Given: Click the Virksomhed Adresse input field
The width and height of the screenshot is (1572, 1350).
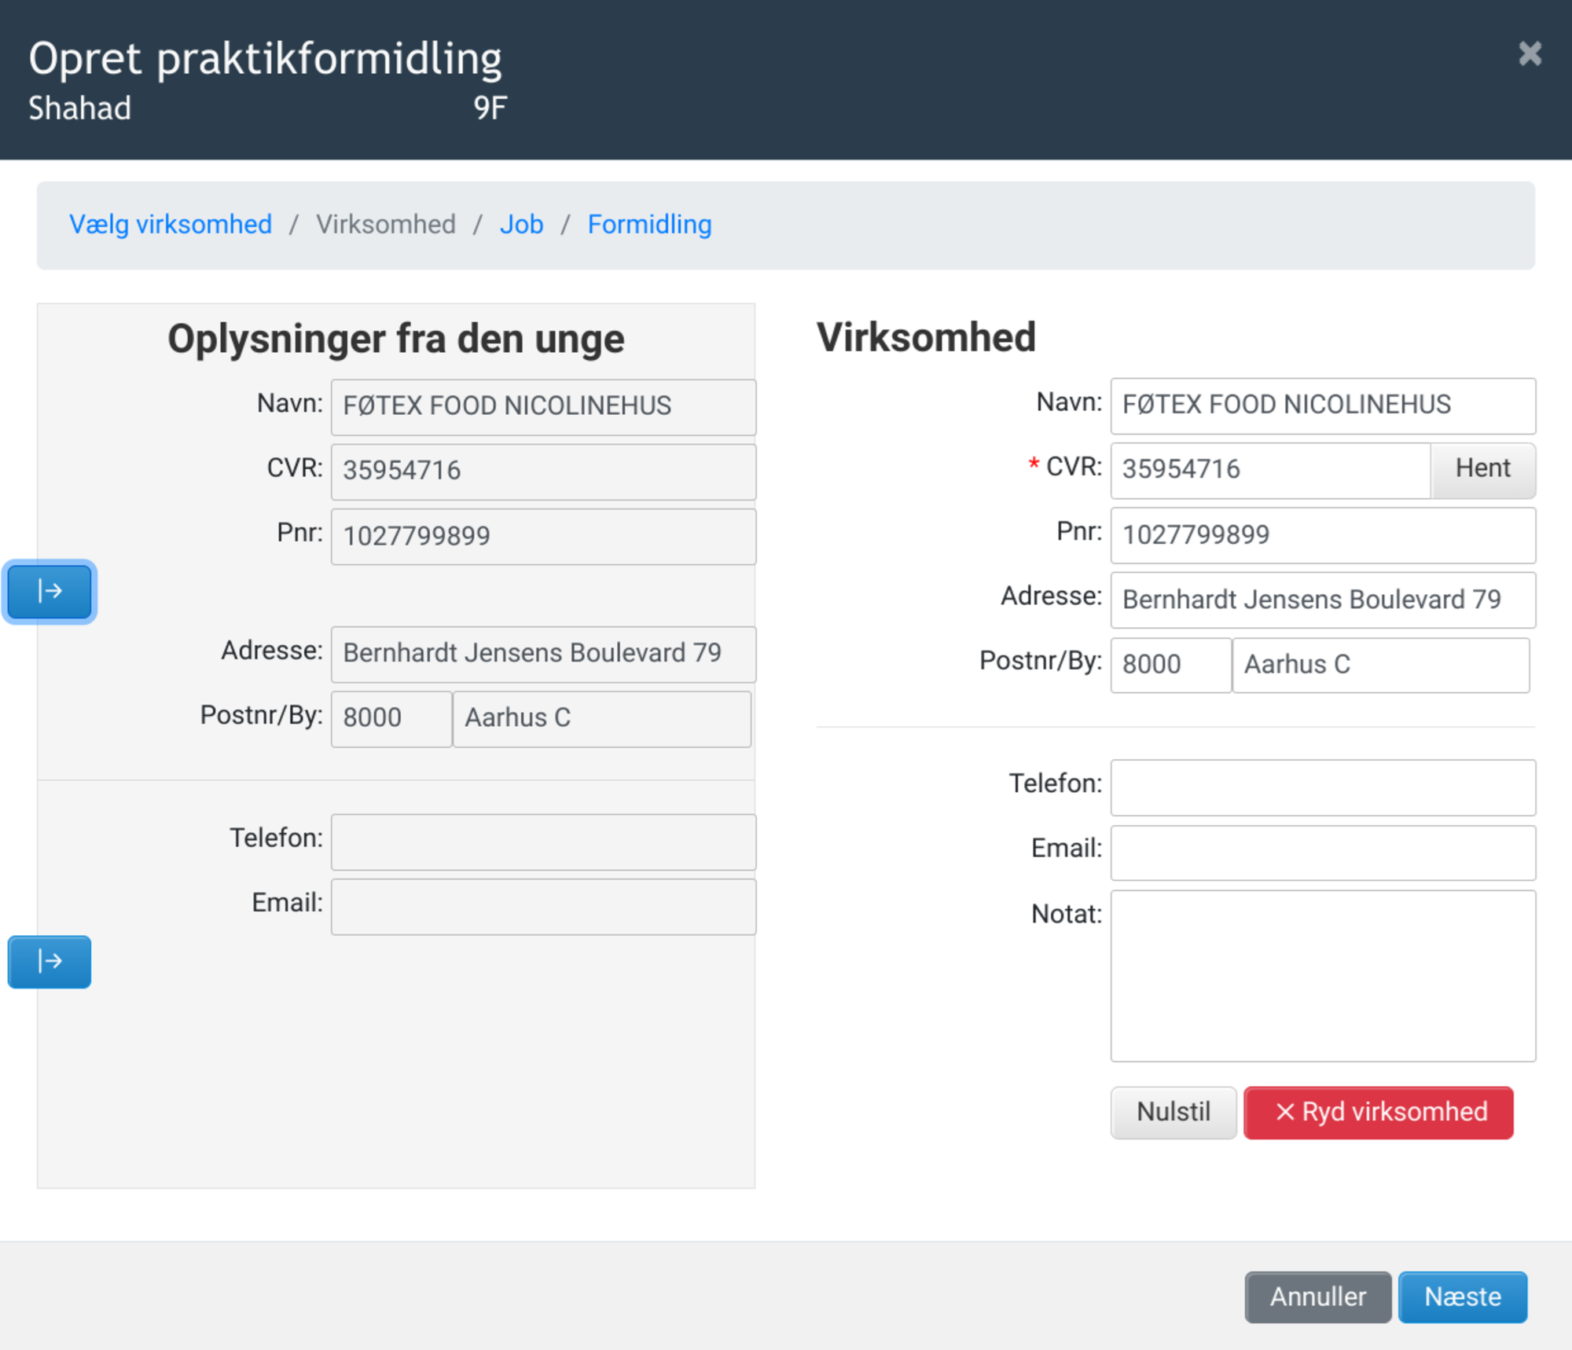Looking at the screenshot, I should (1322, 600).
